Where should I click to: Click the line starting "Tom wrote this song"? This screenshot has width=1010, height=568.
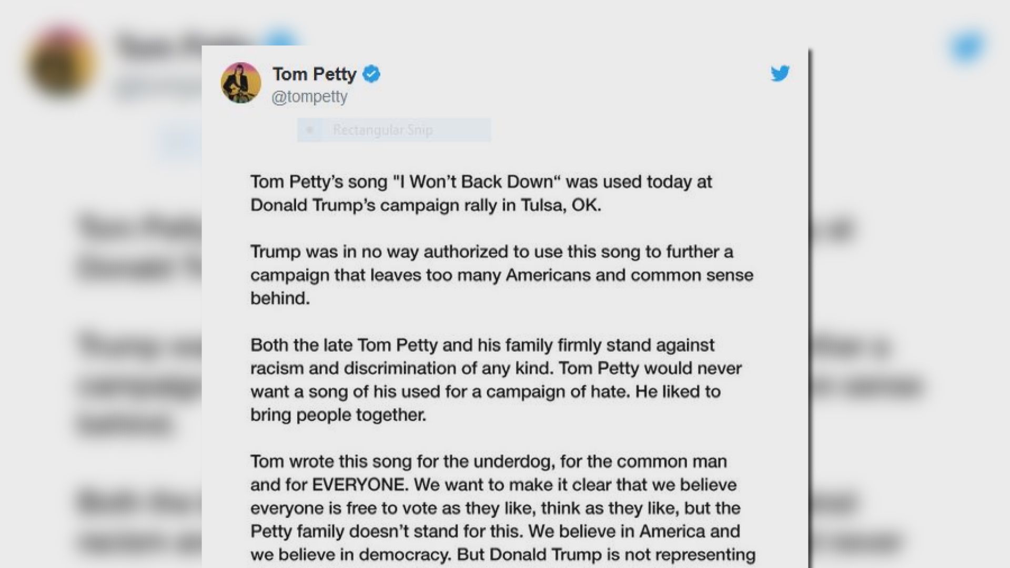(x=489, y=462)
